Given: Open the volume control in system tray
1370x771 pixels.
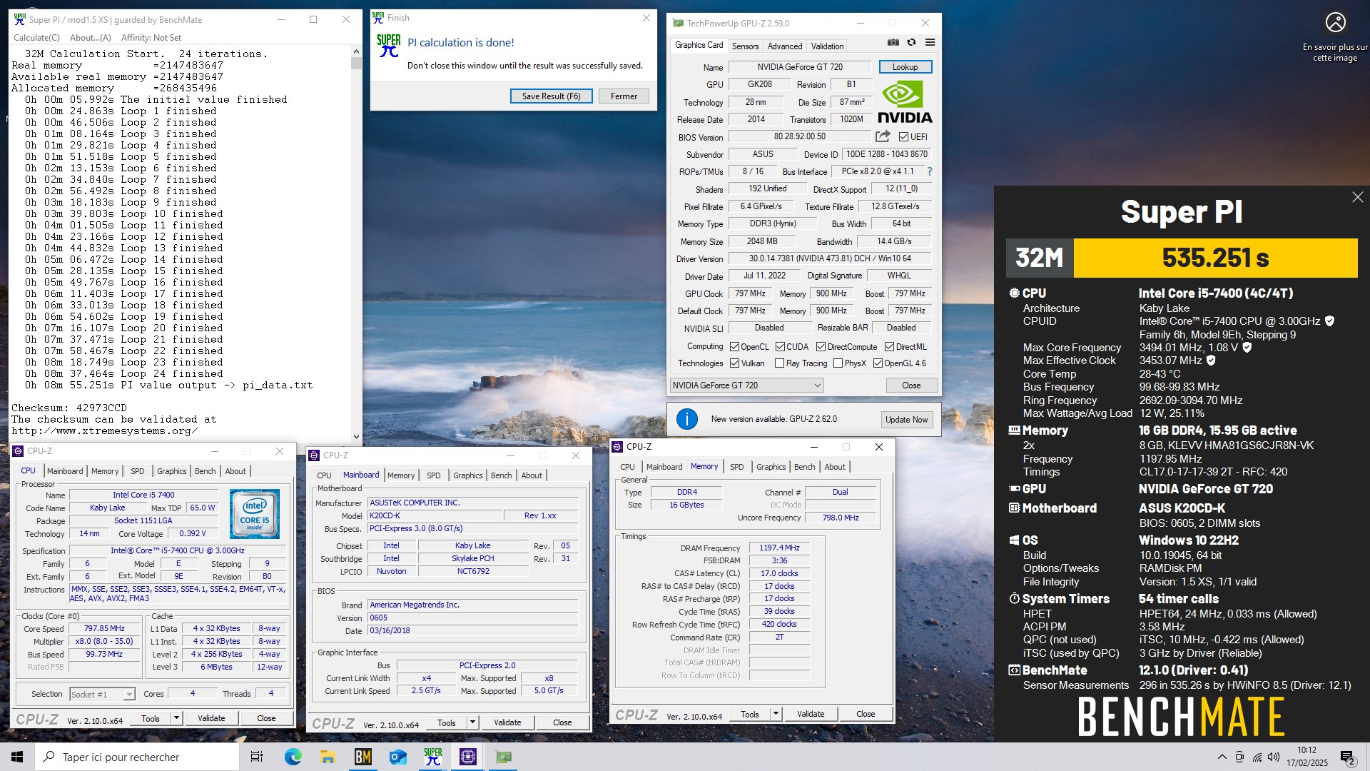Looking at the screenshot, I should [x=1274, y=757].
